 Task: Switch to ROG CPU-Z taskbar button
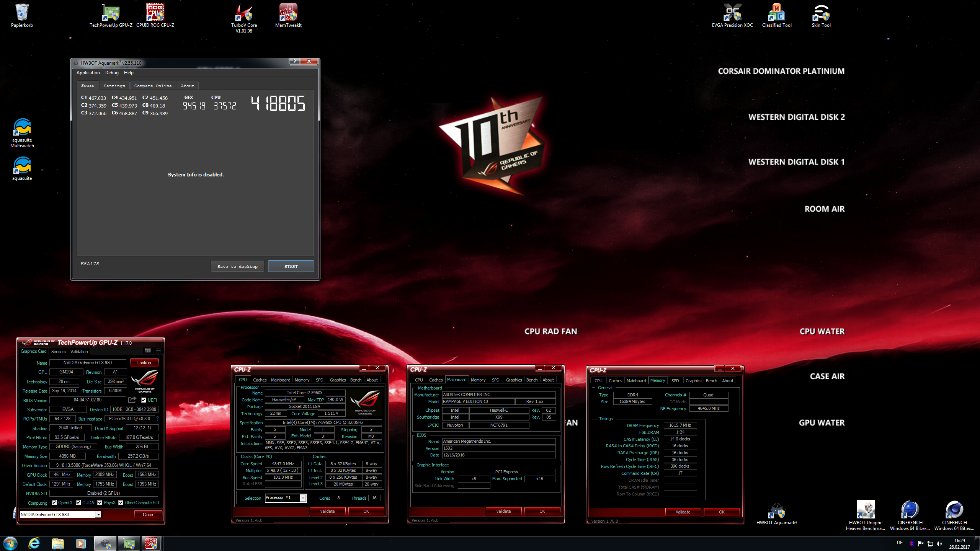coord(152,543)
